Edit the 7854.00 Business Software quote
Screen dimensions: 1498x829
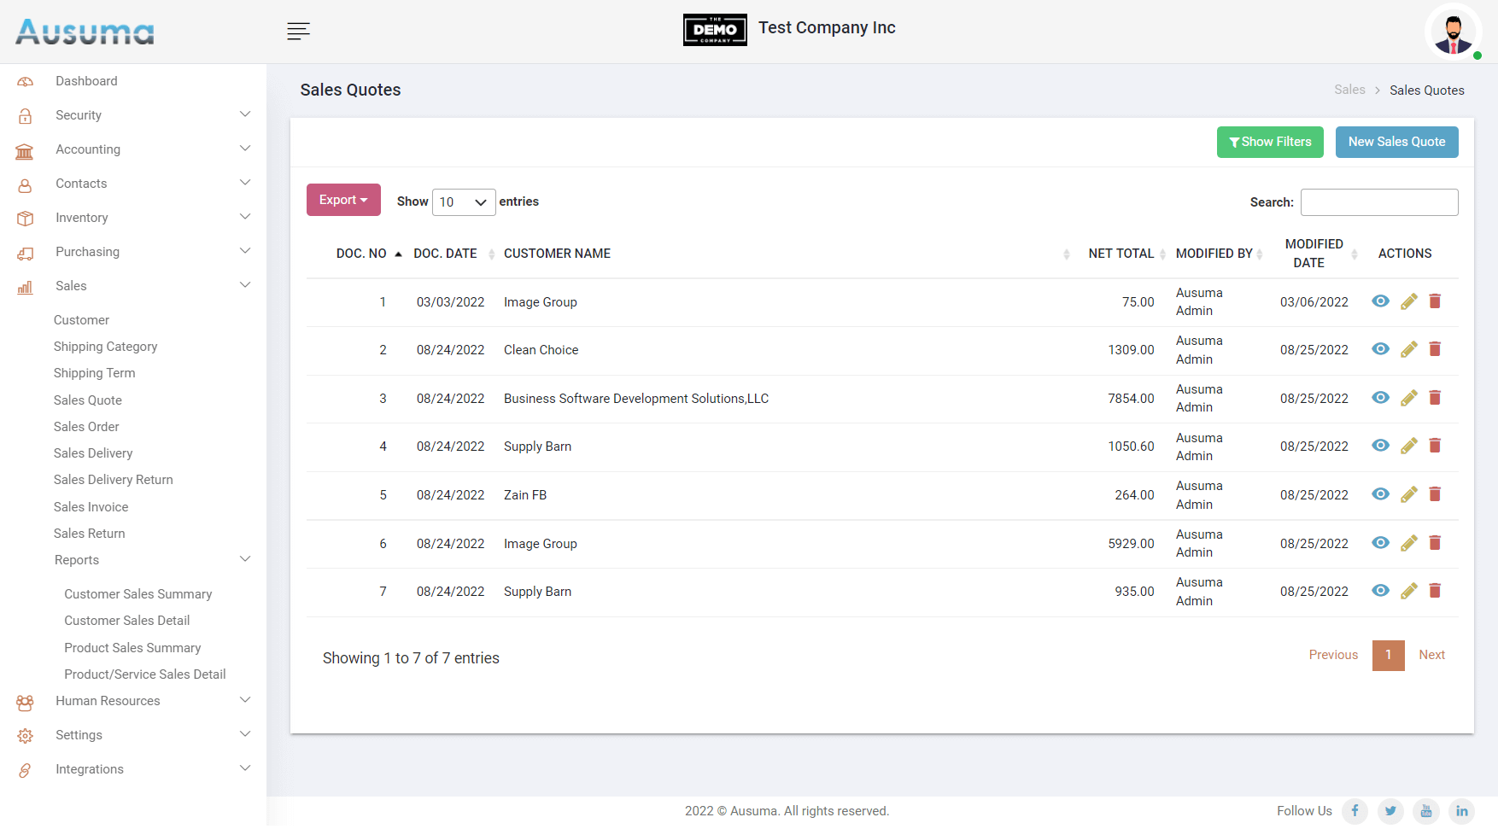[1408, 398]
